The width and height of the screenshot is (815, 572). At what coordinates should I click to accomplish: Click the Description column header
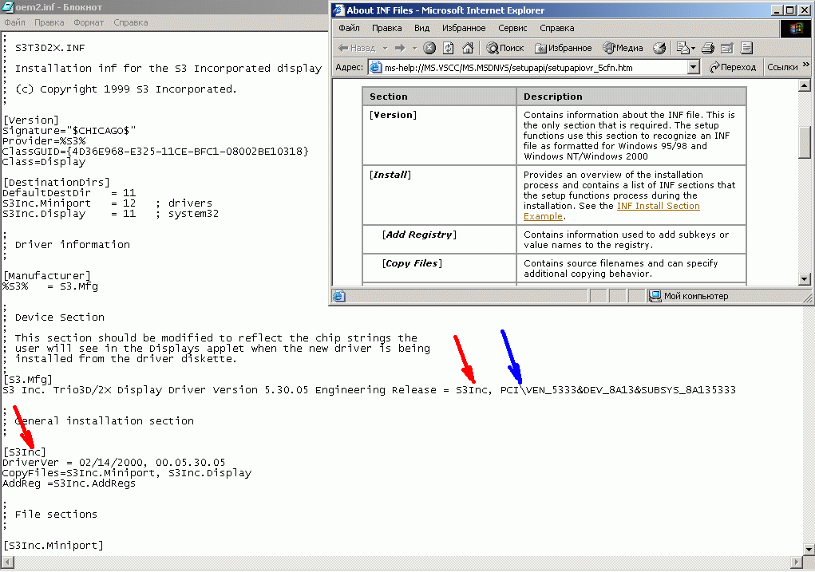click(631, 97)
